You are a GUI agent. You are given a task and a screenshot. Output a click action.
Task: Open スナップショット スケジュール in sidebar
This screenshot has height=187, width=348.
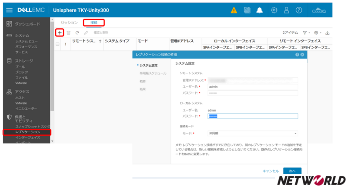pyautogui.click(x=33, y=127)
